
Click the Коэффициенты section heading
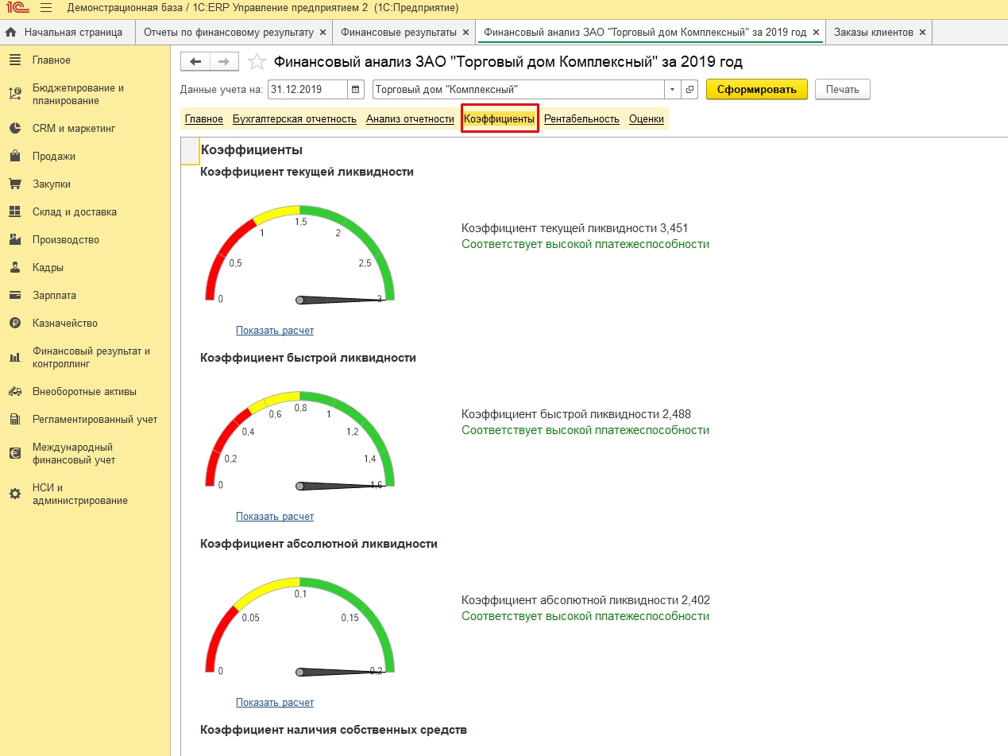252,149
